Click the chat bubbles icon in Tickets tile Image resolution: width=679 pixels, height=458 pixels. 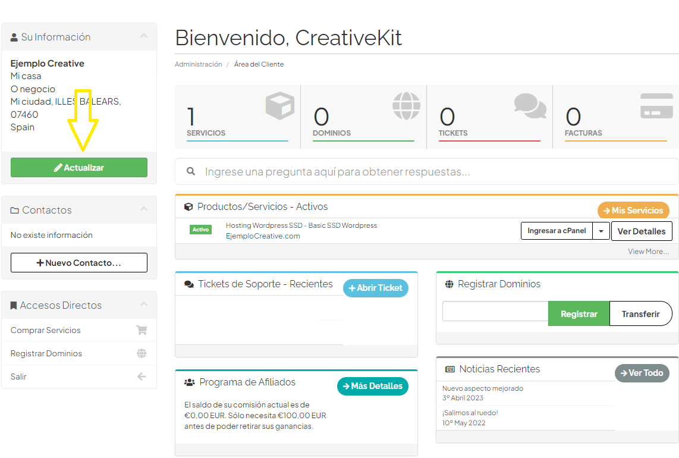[530, 106]
